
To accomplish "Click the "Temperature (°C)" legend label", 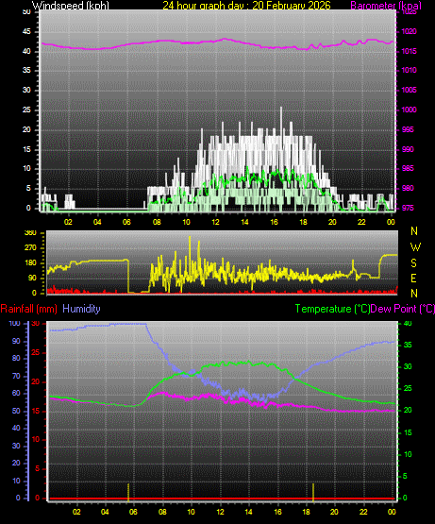I will point(332,309).
